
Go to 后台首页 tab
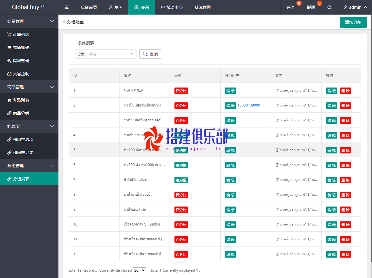click(x=89, y=7)
